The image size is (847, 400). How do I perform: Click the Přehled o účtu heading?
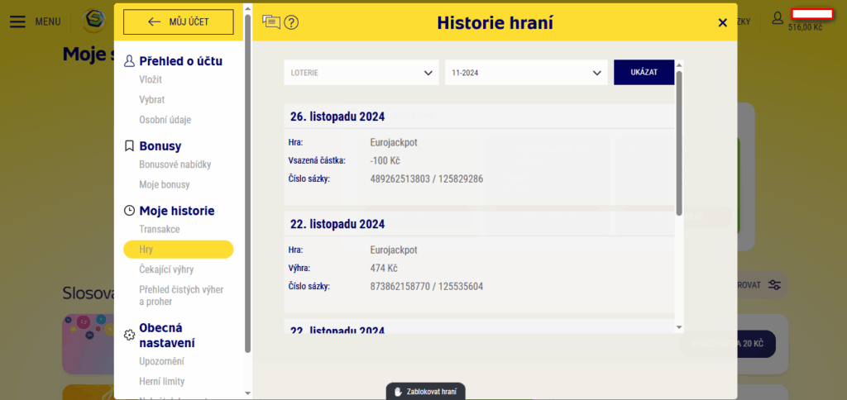point(181,61)
